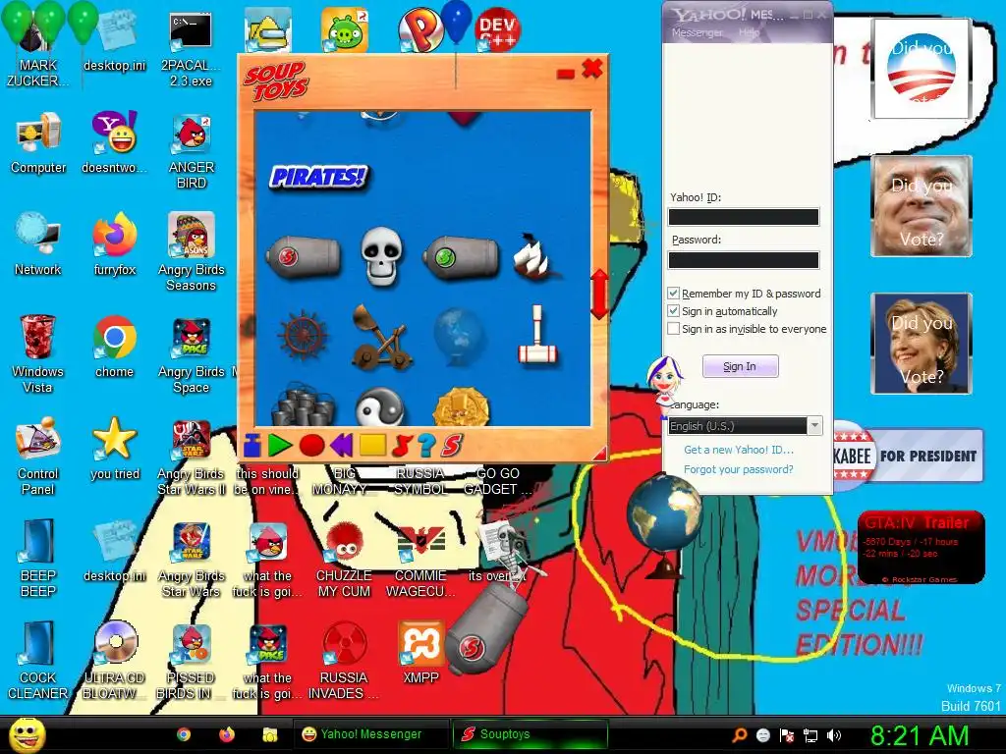This screenshot has width=1006, height=754.
Task: Open the CHUZZLE MY CUM shortcut
Action: pos(345,559)
